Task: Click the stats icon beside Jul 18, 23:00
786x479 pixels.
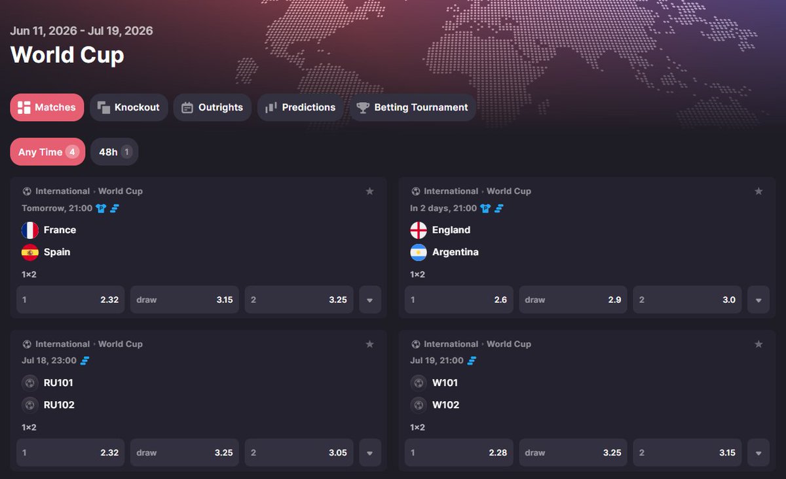Action: [84, 361]
